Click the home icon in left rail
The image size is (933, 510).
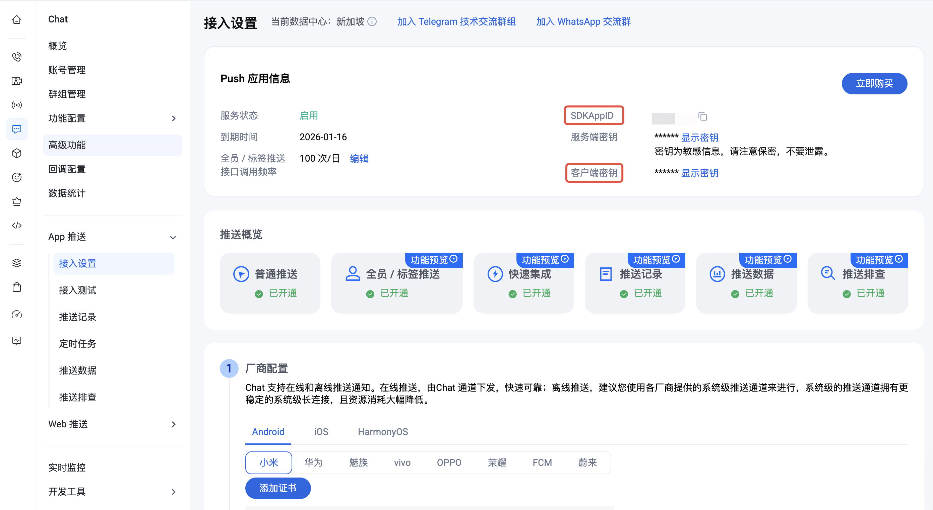click(17, 19)
